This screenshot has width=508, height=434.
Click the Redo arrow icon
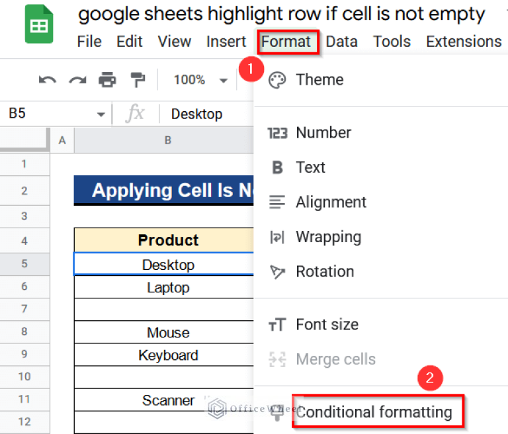pos(77,80)
